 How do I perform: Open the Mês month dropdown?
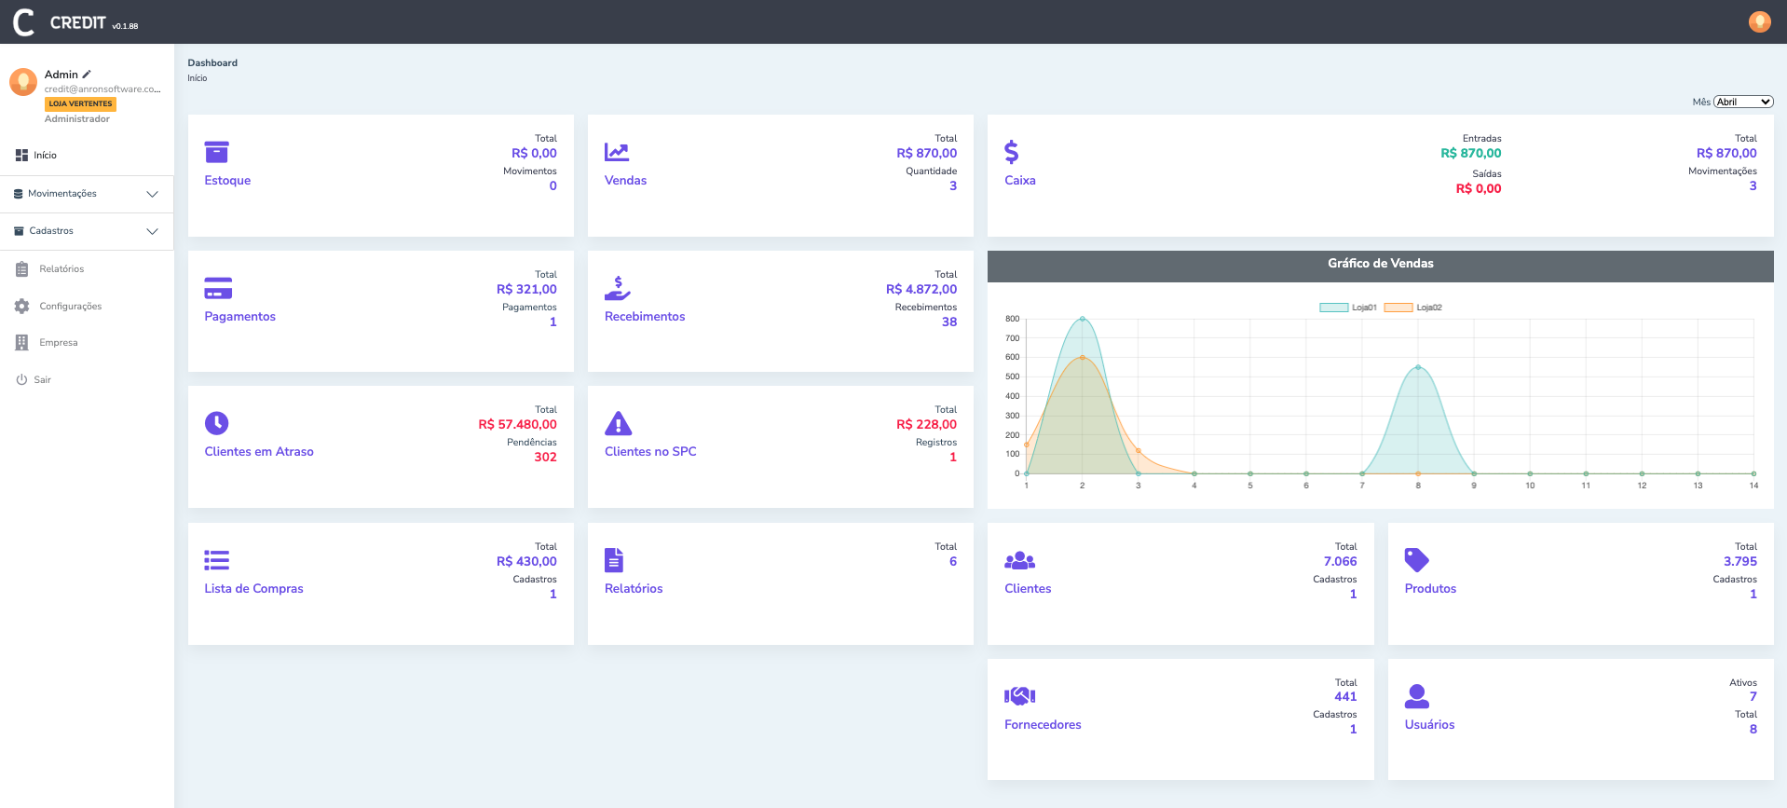(1742, 103)
